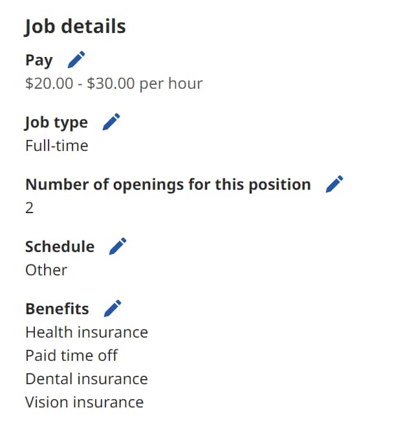Click the word hour in pay rate
414x438 pixels.
186,83
